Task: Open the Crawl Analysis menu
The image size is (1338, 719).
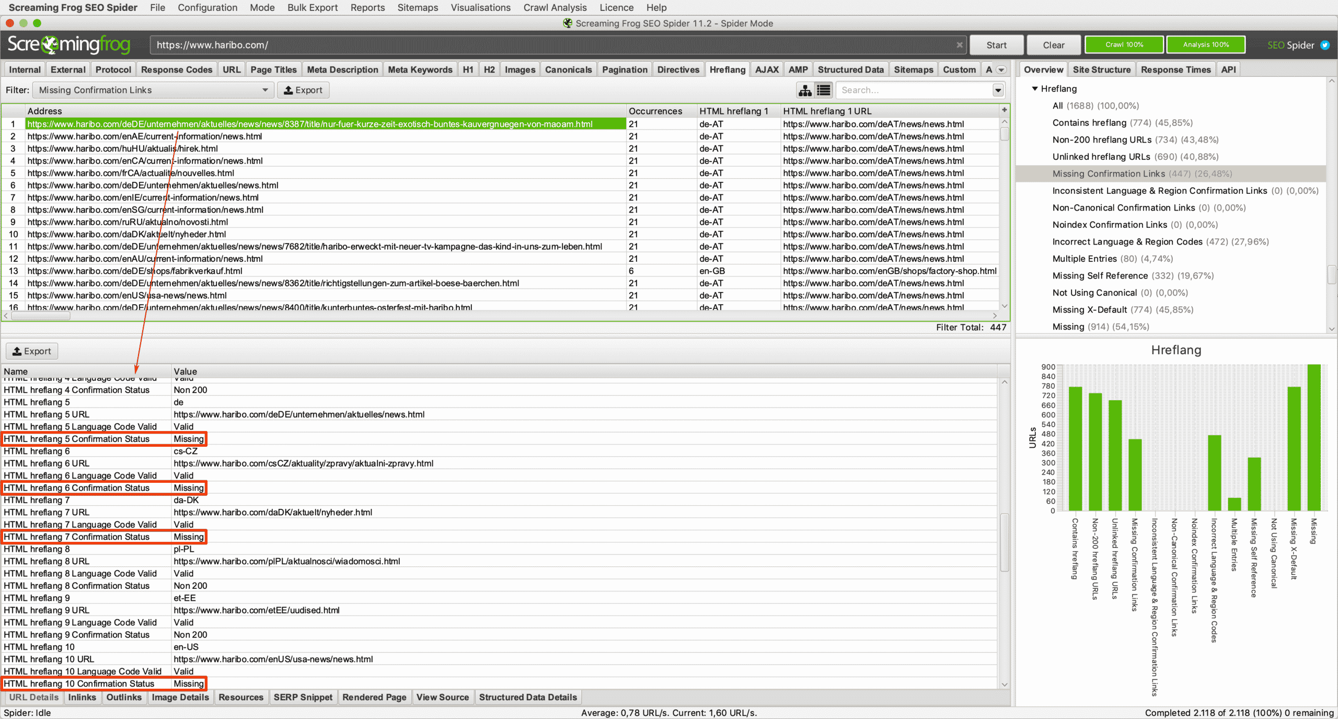Action: click(x=555, y=7)
